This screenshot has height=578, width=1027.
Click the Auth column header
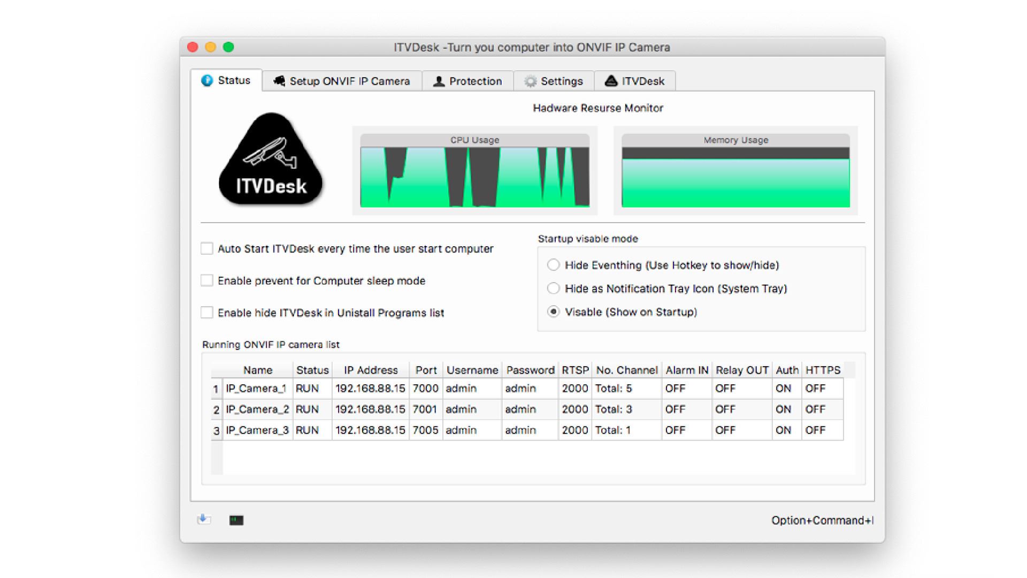(x=787, y=370)
